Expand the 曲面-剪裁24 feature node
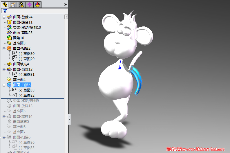This screenshot has width=230, height=153. [x=4, y=17]
